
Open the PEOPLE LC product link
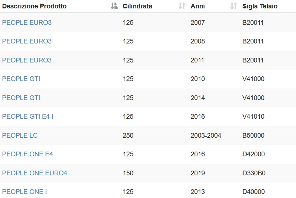coord(20,136)
